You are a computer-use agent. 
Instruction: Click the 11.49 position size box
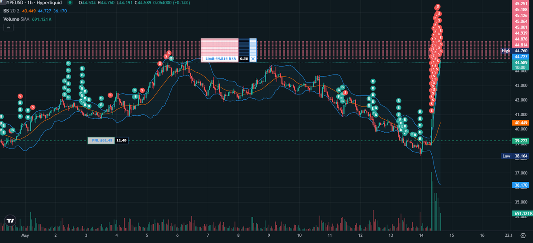(x=122, y=141)
